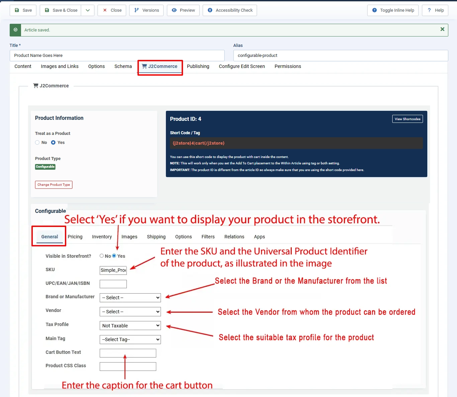Click the green check icon in alert
457x397 pixels.
[x=15, y=30]
